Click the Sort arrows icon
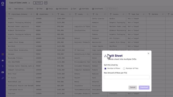Image resolution: width=173 pixels, height=97 pixels. click(72, 9)
